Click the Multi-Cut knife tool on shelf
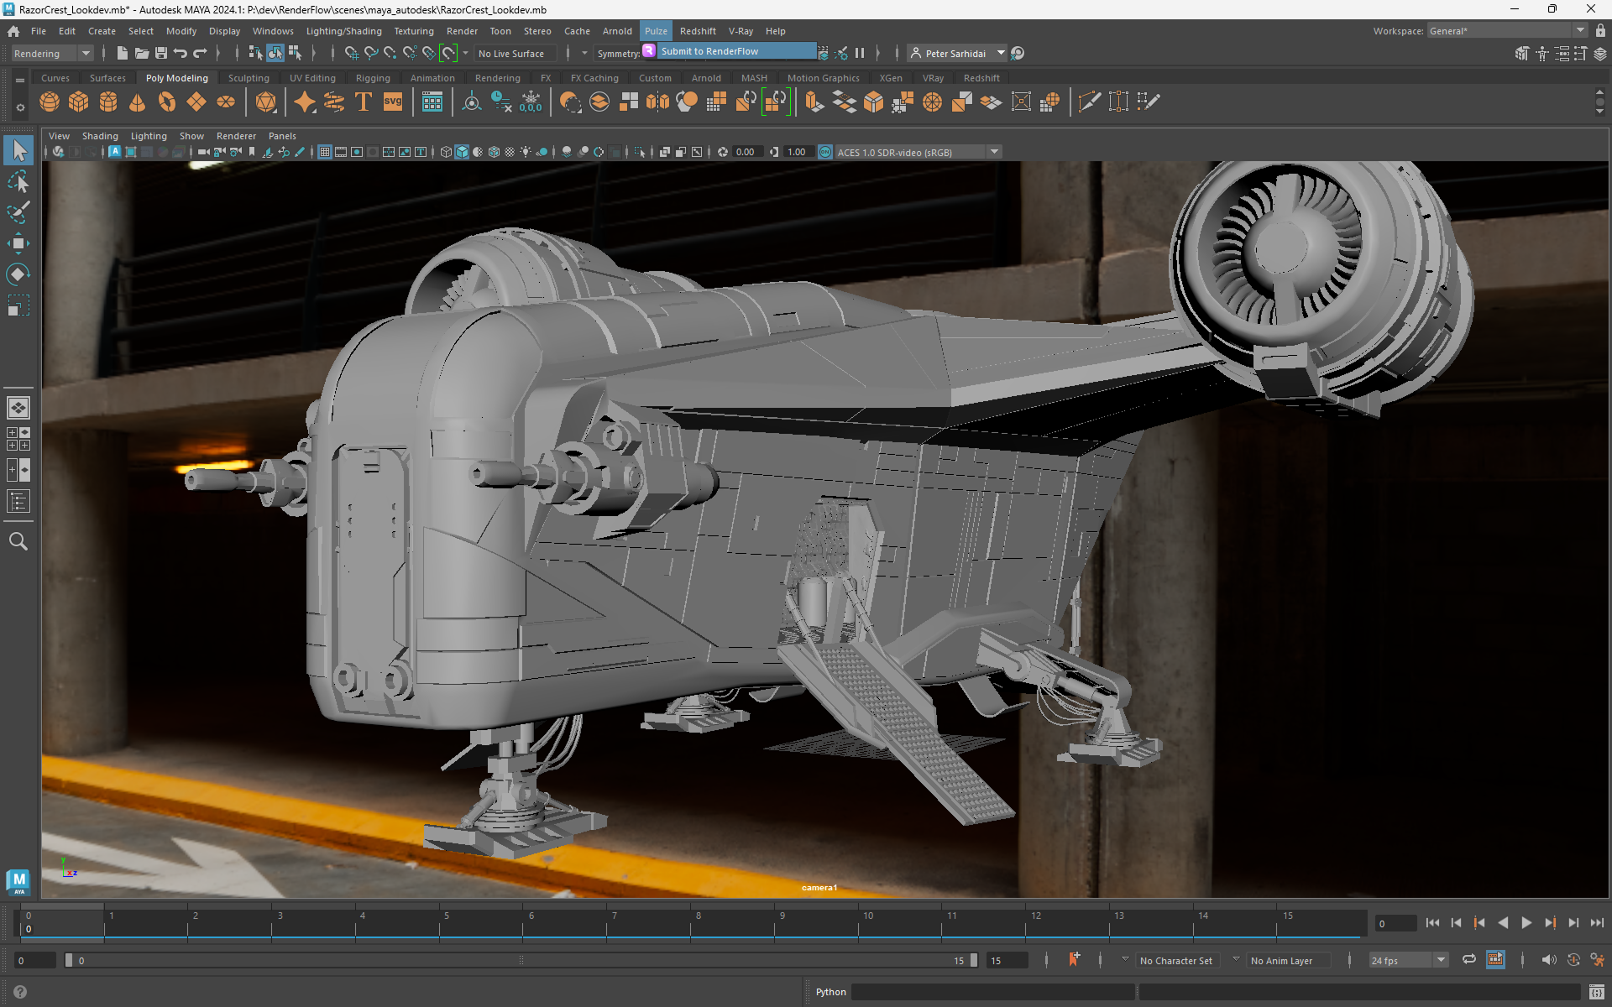 tap(1089, 102)
